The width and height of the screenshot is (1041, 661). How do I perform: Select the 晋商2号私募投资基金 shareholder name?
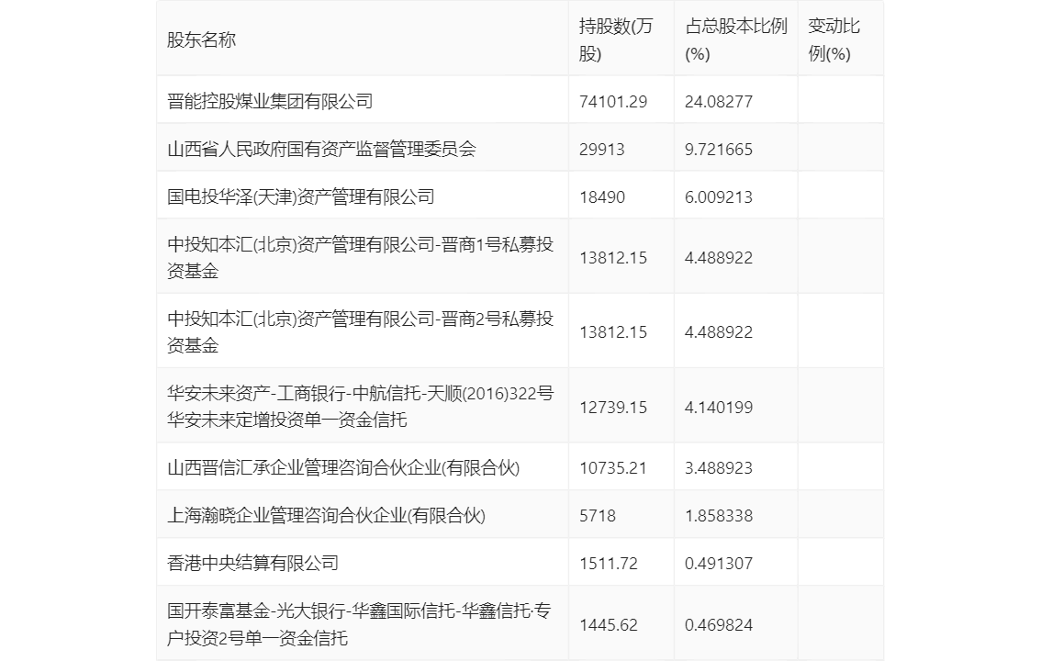pyautogui.click(x=361, y=331)
